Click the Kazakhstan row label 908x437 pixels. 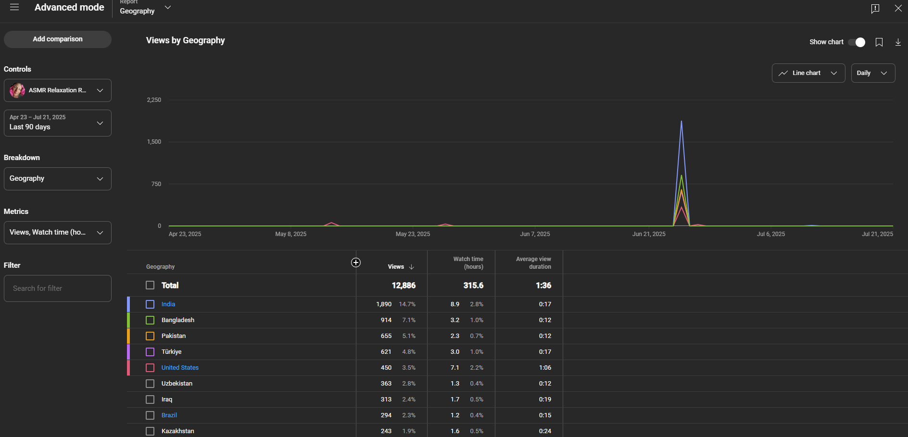[x=178, y=431]
